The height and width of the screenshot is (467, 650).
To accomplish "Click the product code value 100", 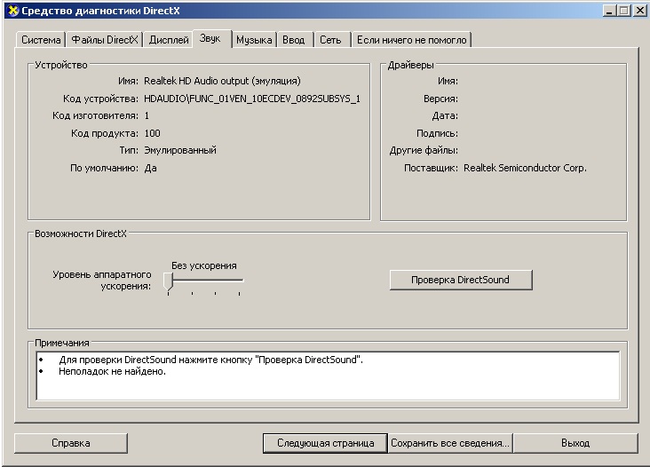I will pos(152,133).
